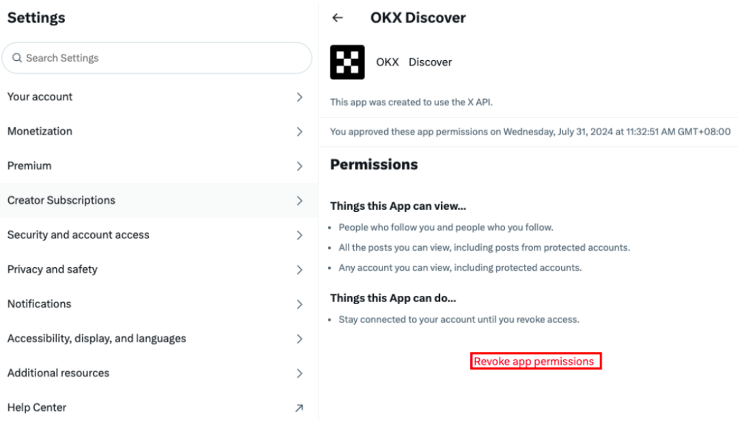
Task: Click into the Search Settings field
Action: pyautogui.click(x=156, y=58)
